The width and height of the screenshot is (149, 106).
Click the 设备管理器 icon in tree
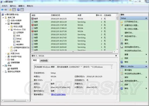(9, 63)
